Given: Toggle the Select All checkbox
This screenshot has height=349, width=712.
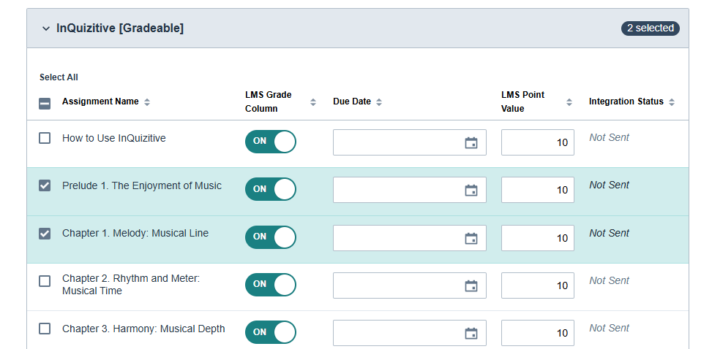Looking at the screenshot, I should 45,103.
